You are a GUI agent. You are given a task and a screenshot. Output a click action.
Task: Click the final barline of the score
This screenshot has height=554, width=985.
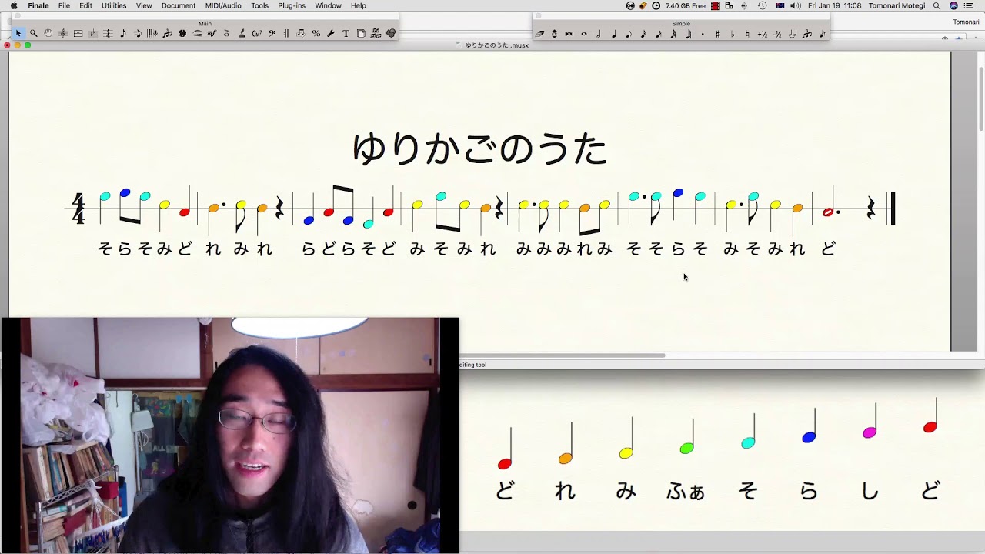893,209
